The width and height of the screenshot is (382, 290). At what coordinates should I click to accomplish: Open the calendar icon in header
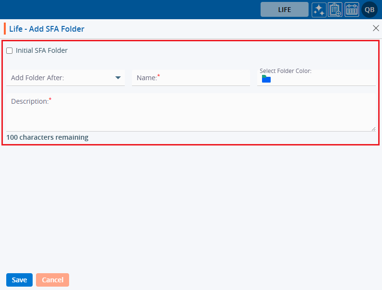[x=352, y=10]
